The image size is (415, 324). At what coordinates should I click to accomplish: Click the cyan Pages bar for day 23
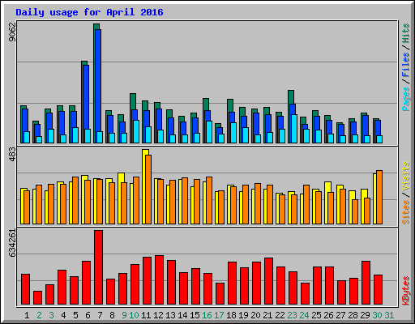[x=294, y=129]
